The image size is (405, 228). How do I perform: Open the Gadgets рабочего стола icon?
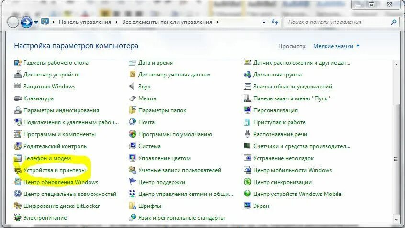(18, 63)
